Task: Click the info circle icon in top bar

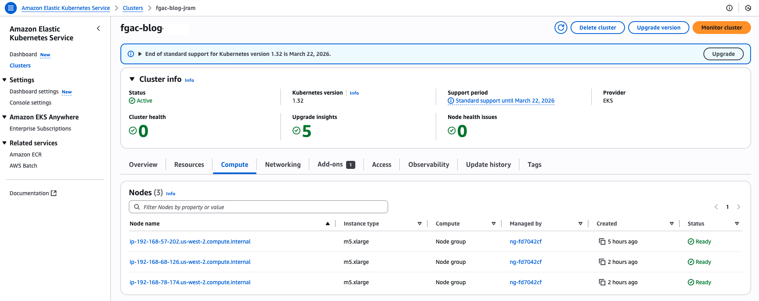Action: click(x=729, y=8)
